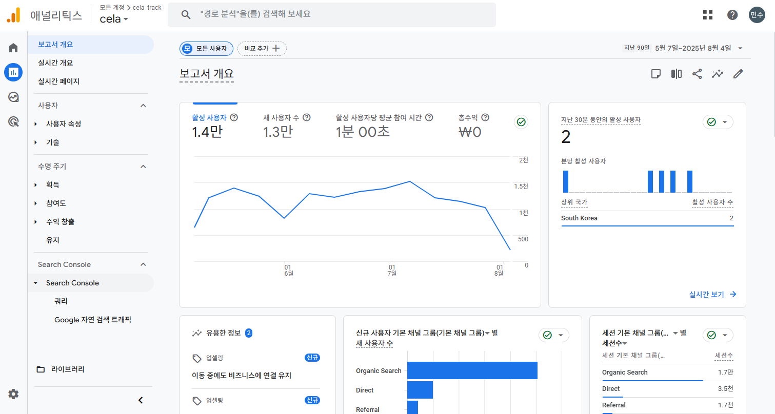Open the 민수 account avatar
This screenshot has width=775, height=414.
pos(757,15)
